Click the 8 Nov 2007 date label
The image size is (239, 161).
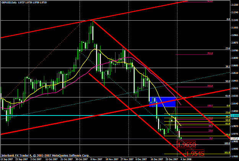(96, 159)
